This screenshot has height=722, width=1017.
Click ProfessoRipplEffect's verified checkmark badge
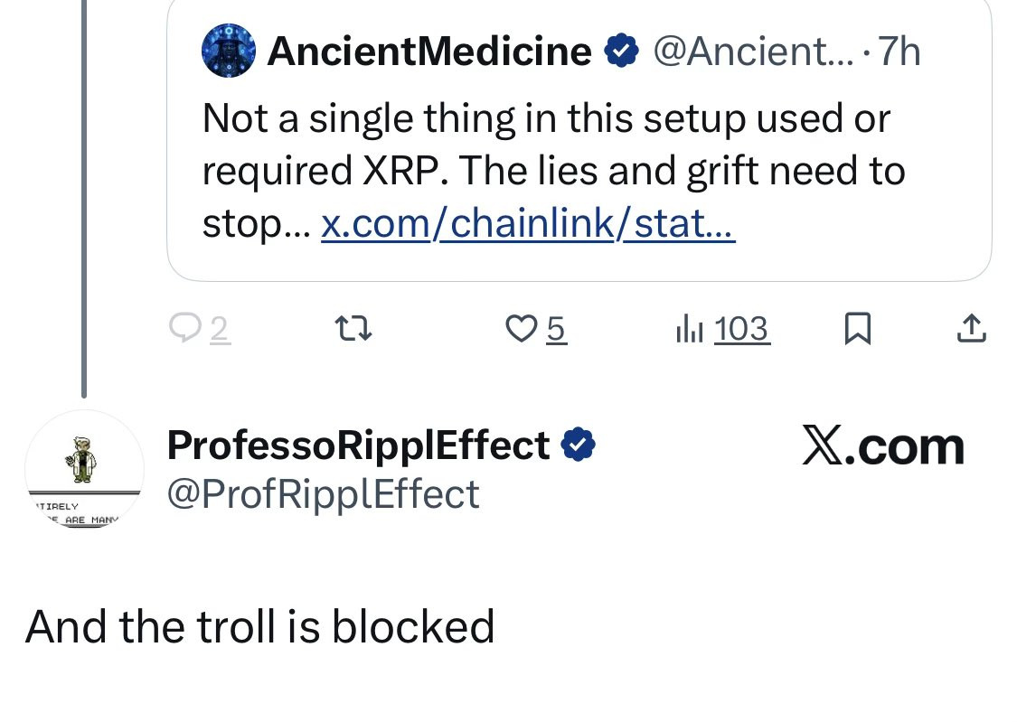click(579, 445)
